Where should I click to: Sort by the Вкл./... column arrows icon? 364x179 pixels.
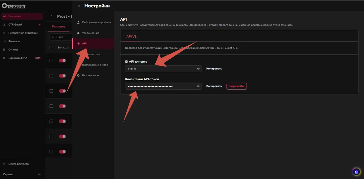68,48
